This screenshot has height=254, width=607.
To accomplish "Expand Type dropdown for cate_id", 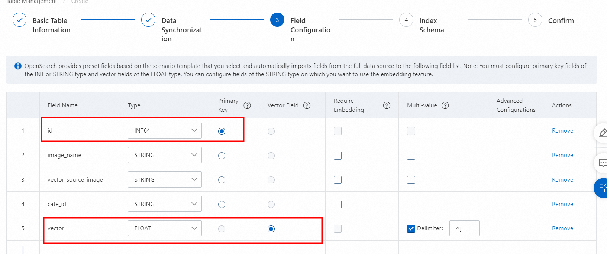I will tap(165, 204).
